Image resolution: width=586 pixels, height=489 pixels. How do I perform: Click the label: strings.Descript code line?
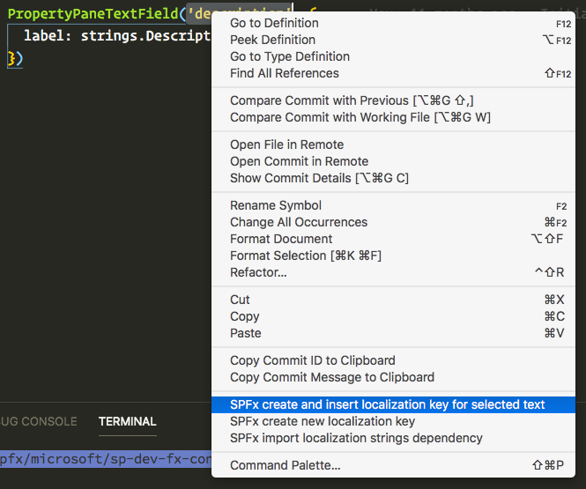[x=117, y=36]
